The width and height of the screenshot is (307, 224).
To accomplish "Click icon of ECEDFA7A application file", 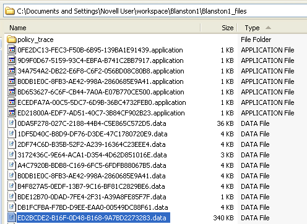I will [x=12, y=102].
